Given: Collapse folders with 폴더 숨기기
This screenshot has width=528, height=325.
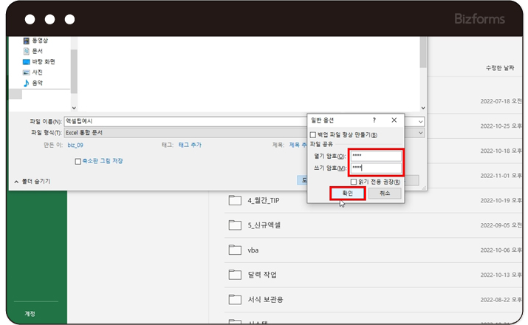Looking at the screenshot, I should click(x=32, y=182).
